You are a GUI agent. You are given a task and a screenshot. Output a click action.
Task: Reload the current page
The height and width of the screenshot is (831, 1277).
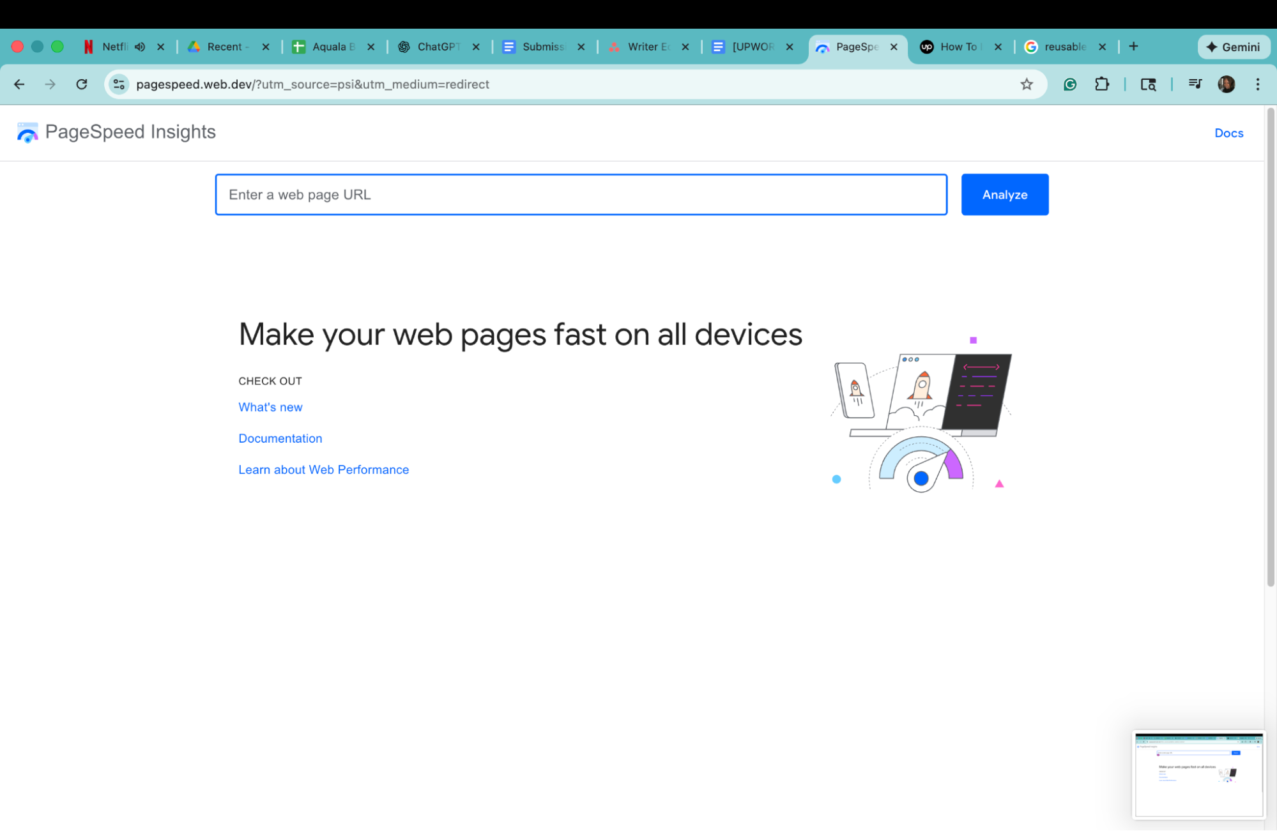[x=82, y=84]
